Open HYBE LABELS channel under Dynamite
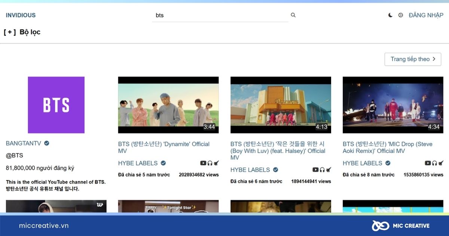Screen dimensions: 449x236 point(138,163)
